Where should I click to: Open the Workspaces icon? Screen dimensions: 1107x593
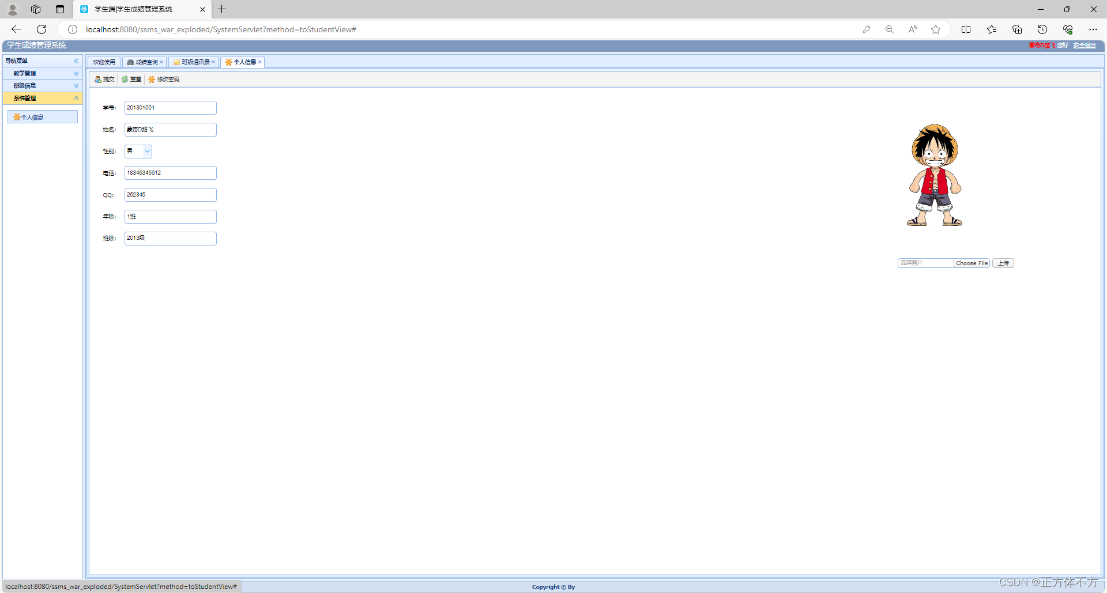point(36,9)
